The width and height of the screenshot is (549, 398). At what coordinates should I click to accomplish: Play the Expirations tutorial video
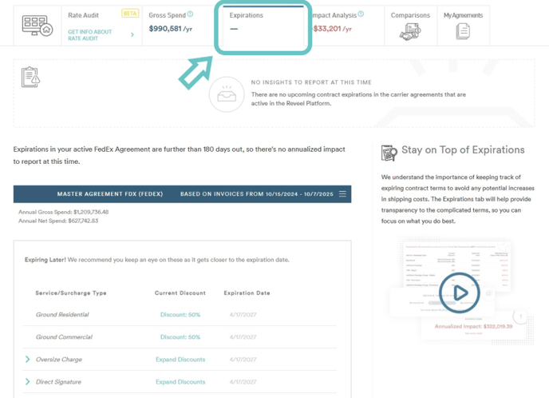460,293
